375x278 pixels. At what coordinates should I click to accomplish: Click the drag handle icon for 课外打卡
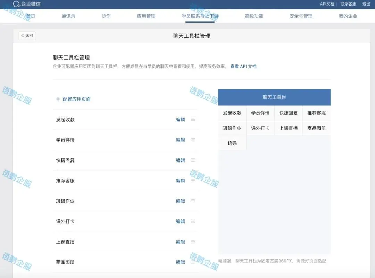[x=193, y=221]
